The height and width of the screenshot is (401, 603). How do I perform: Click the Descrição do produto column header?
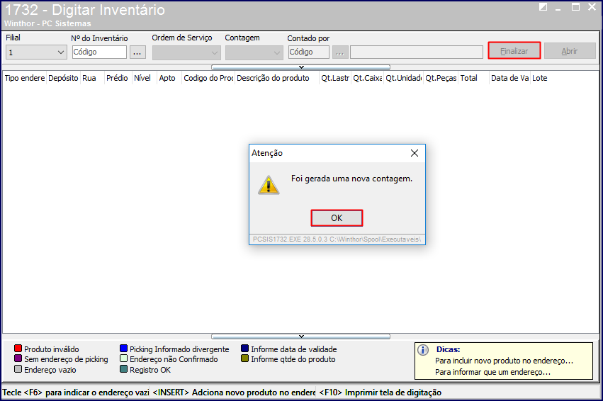(x=277, y=78)
